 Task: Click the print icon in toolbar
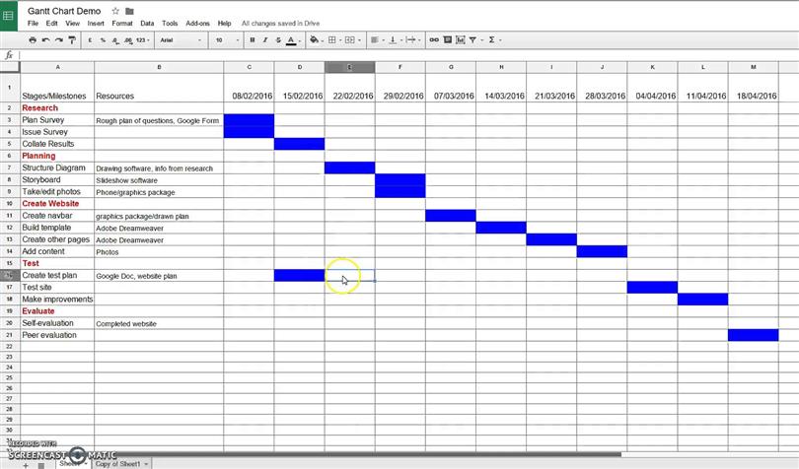click(33, 39)
